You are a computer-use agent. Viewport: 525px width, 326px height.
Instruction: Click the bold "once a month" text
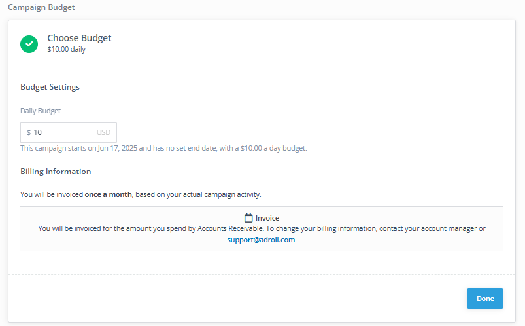tap(109, 194)
